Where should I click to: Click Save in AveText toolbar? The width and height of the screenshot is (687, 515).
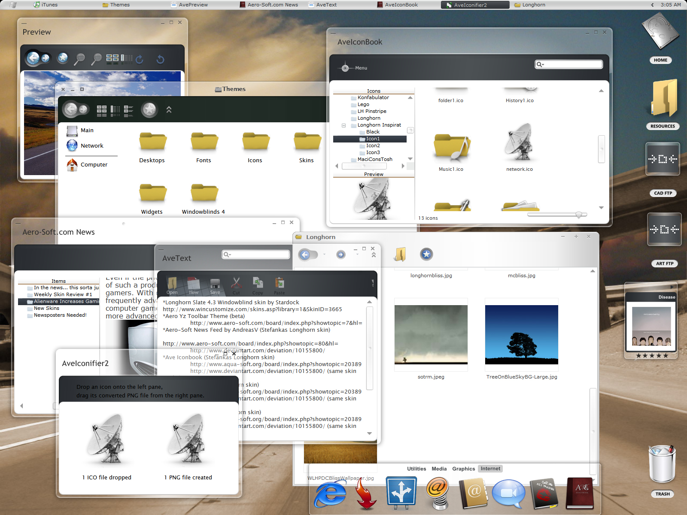[x=215, y=286]
